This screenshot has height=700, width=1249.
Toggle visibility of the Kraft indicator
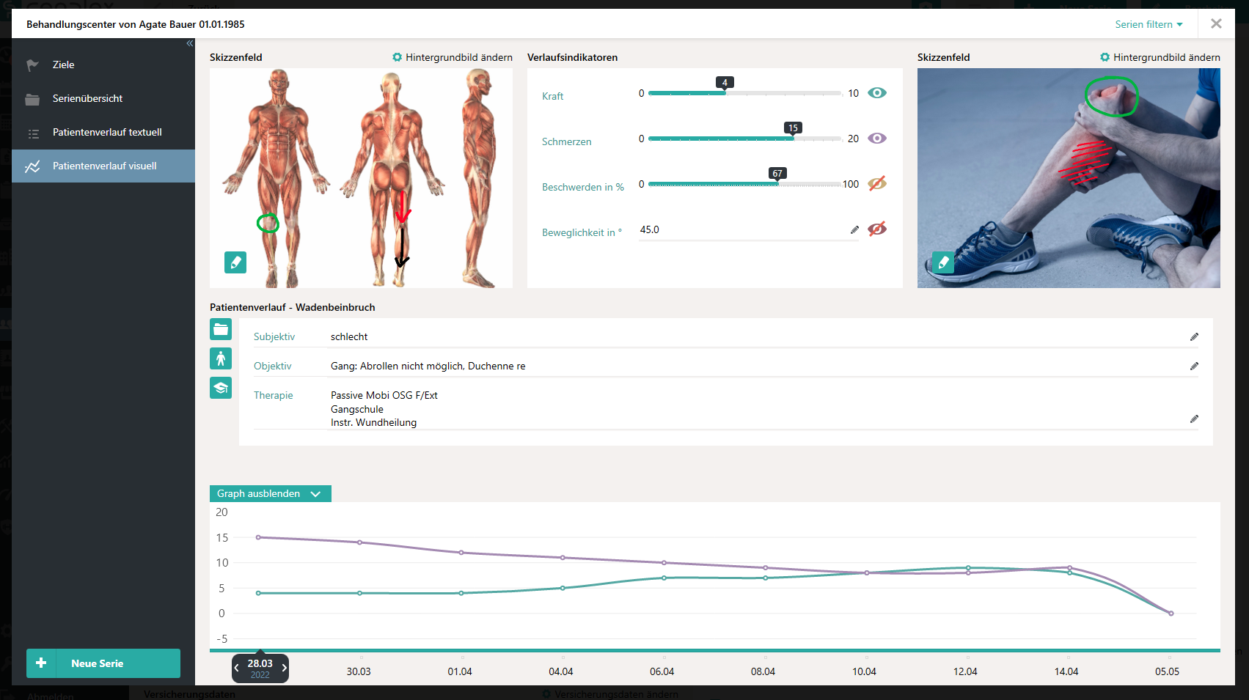(876, 92)
